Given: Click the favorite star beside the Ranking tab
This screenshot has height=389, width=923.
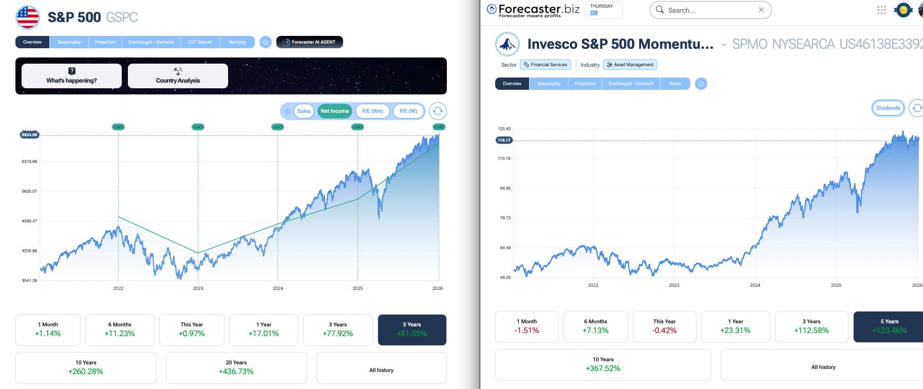Looking at the screenshot, I should pos(266,42).
